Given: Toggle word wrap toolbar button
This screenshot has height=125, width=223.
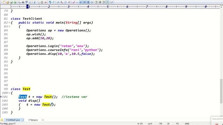Looking at the screenshot, I should tap(80, 2).
